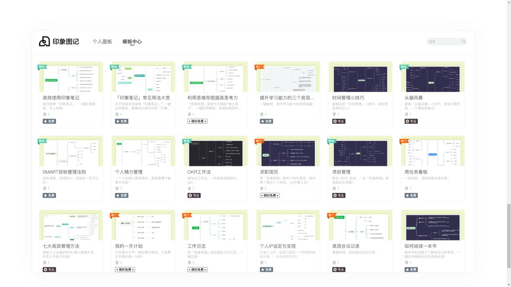Open the 个人精力管理 thumbnail
This screenshot has height=287, width=511.
click(x=143, y=151)
